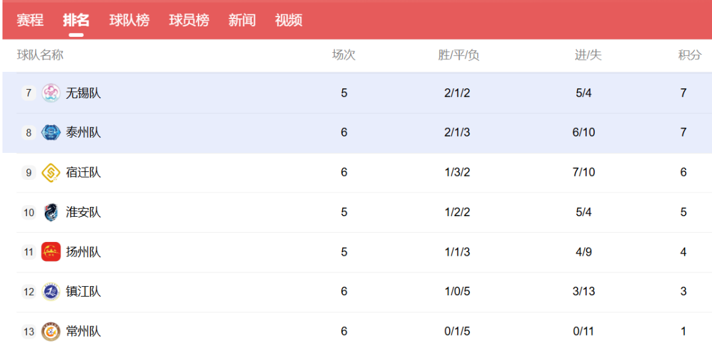
Task: Open the 扬州队 team name
Action: [84, 252]
